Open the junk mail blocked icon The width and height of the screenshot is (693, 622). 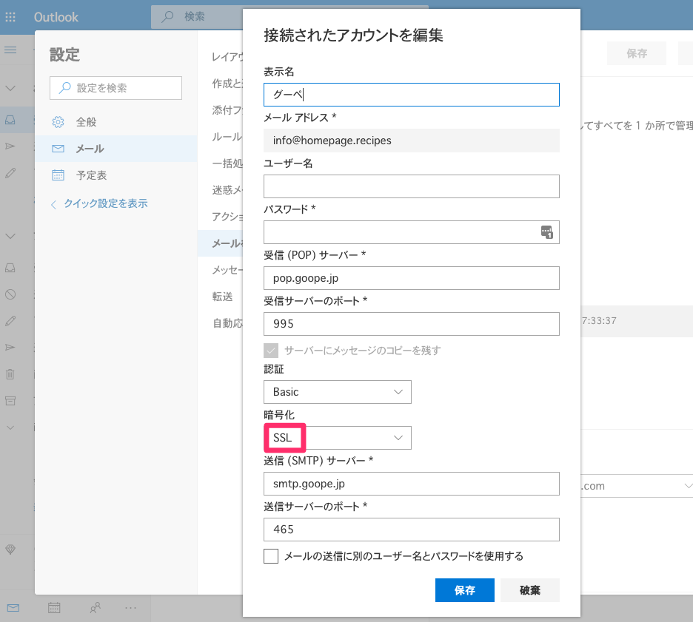[x=10, y=294]
